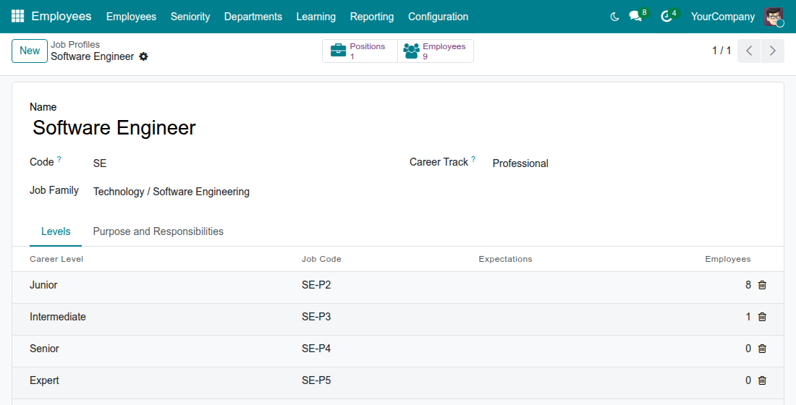Sort by Career Level column header

(56, 260)
